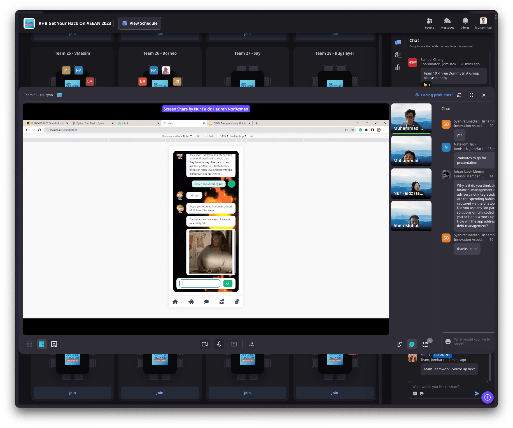Toggle the camera on or off

click(205, 344)
